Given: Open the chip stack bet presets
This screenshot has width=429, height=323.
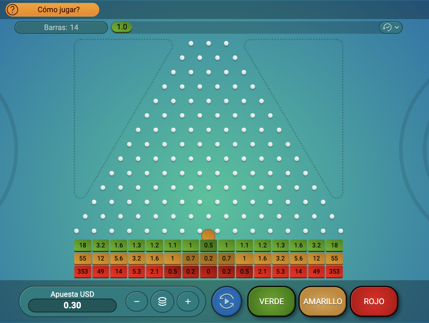Looking at the screenshot, I should click(162, 302).
